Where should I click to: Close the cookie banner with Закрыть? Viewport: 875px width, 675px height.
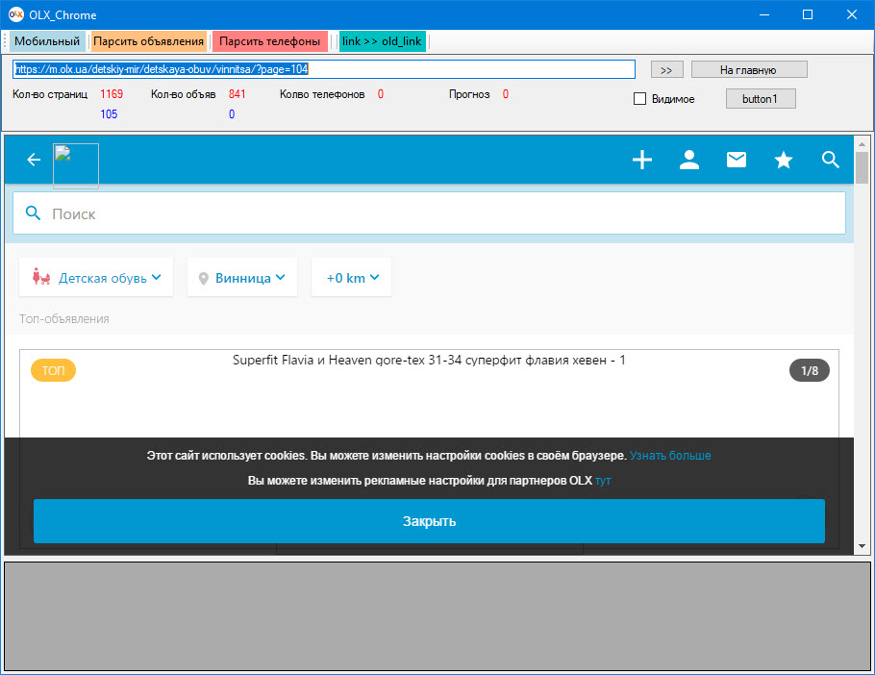(x=429, y=521)
